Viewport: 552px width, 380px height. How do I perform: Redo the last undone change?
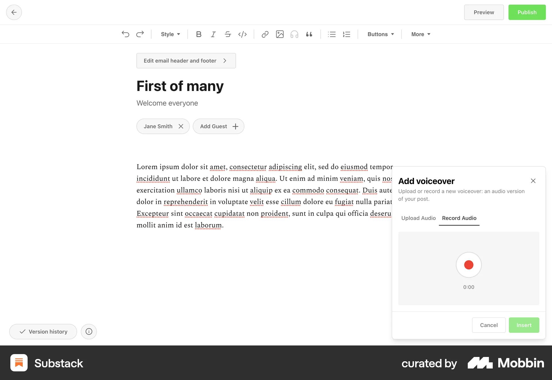click(140, 34)
